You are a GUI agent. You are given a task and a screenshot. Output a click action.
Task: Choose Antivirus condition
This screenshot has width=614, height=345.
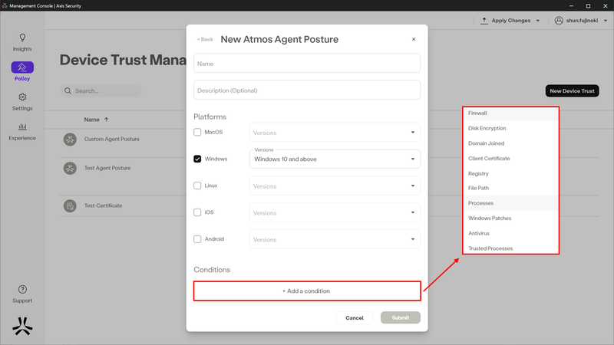[x=510, y=233]
